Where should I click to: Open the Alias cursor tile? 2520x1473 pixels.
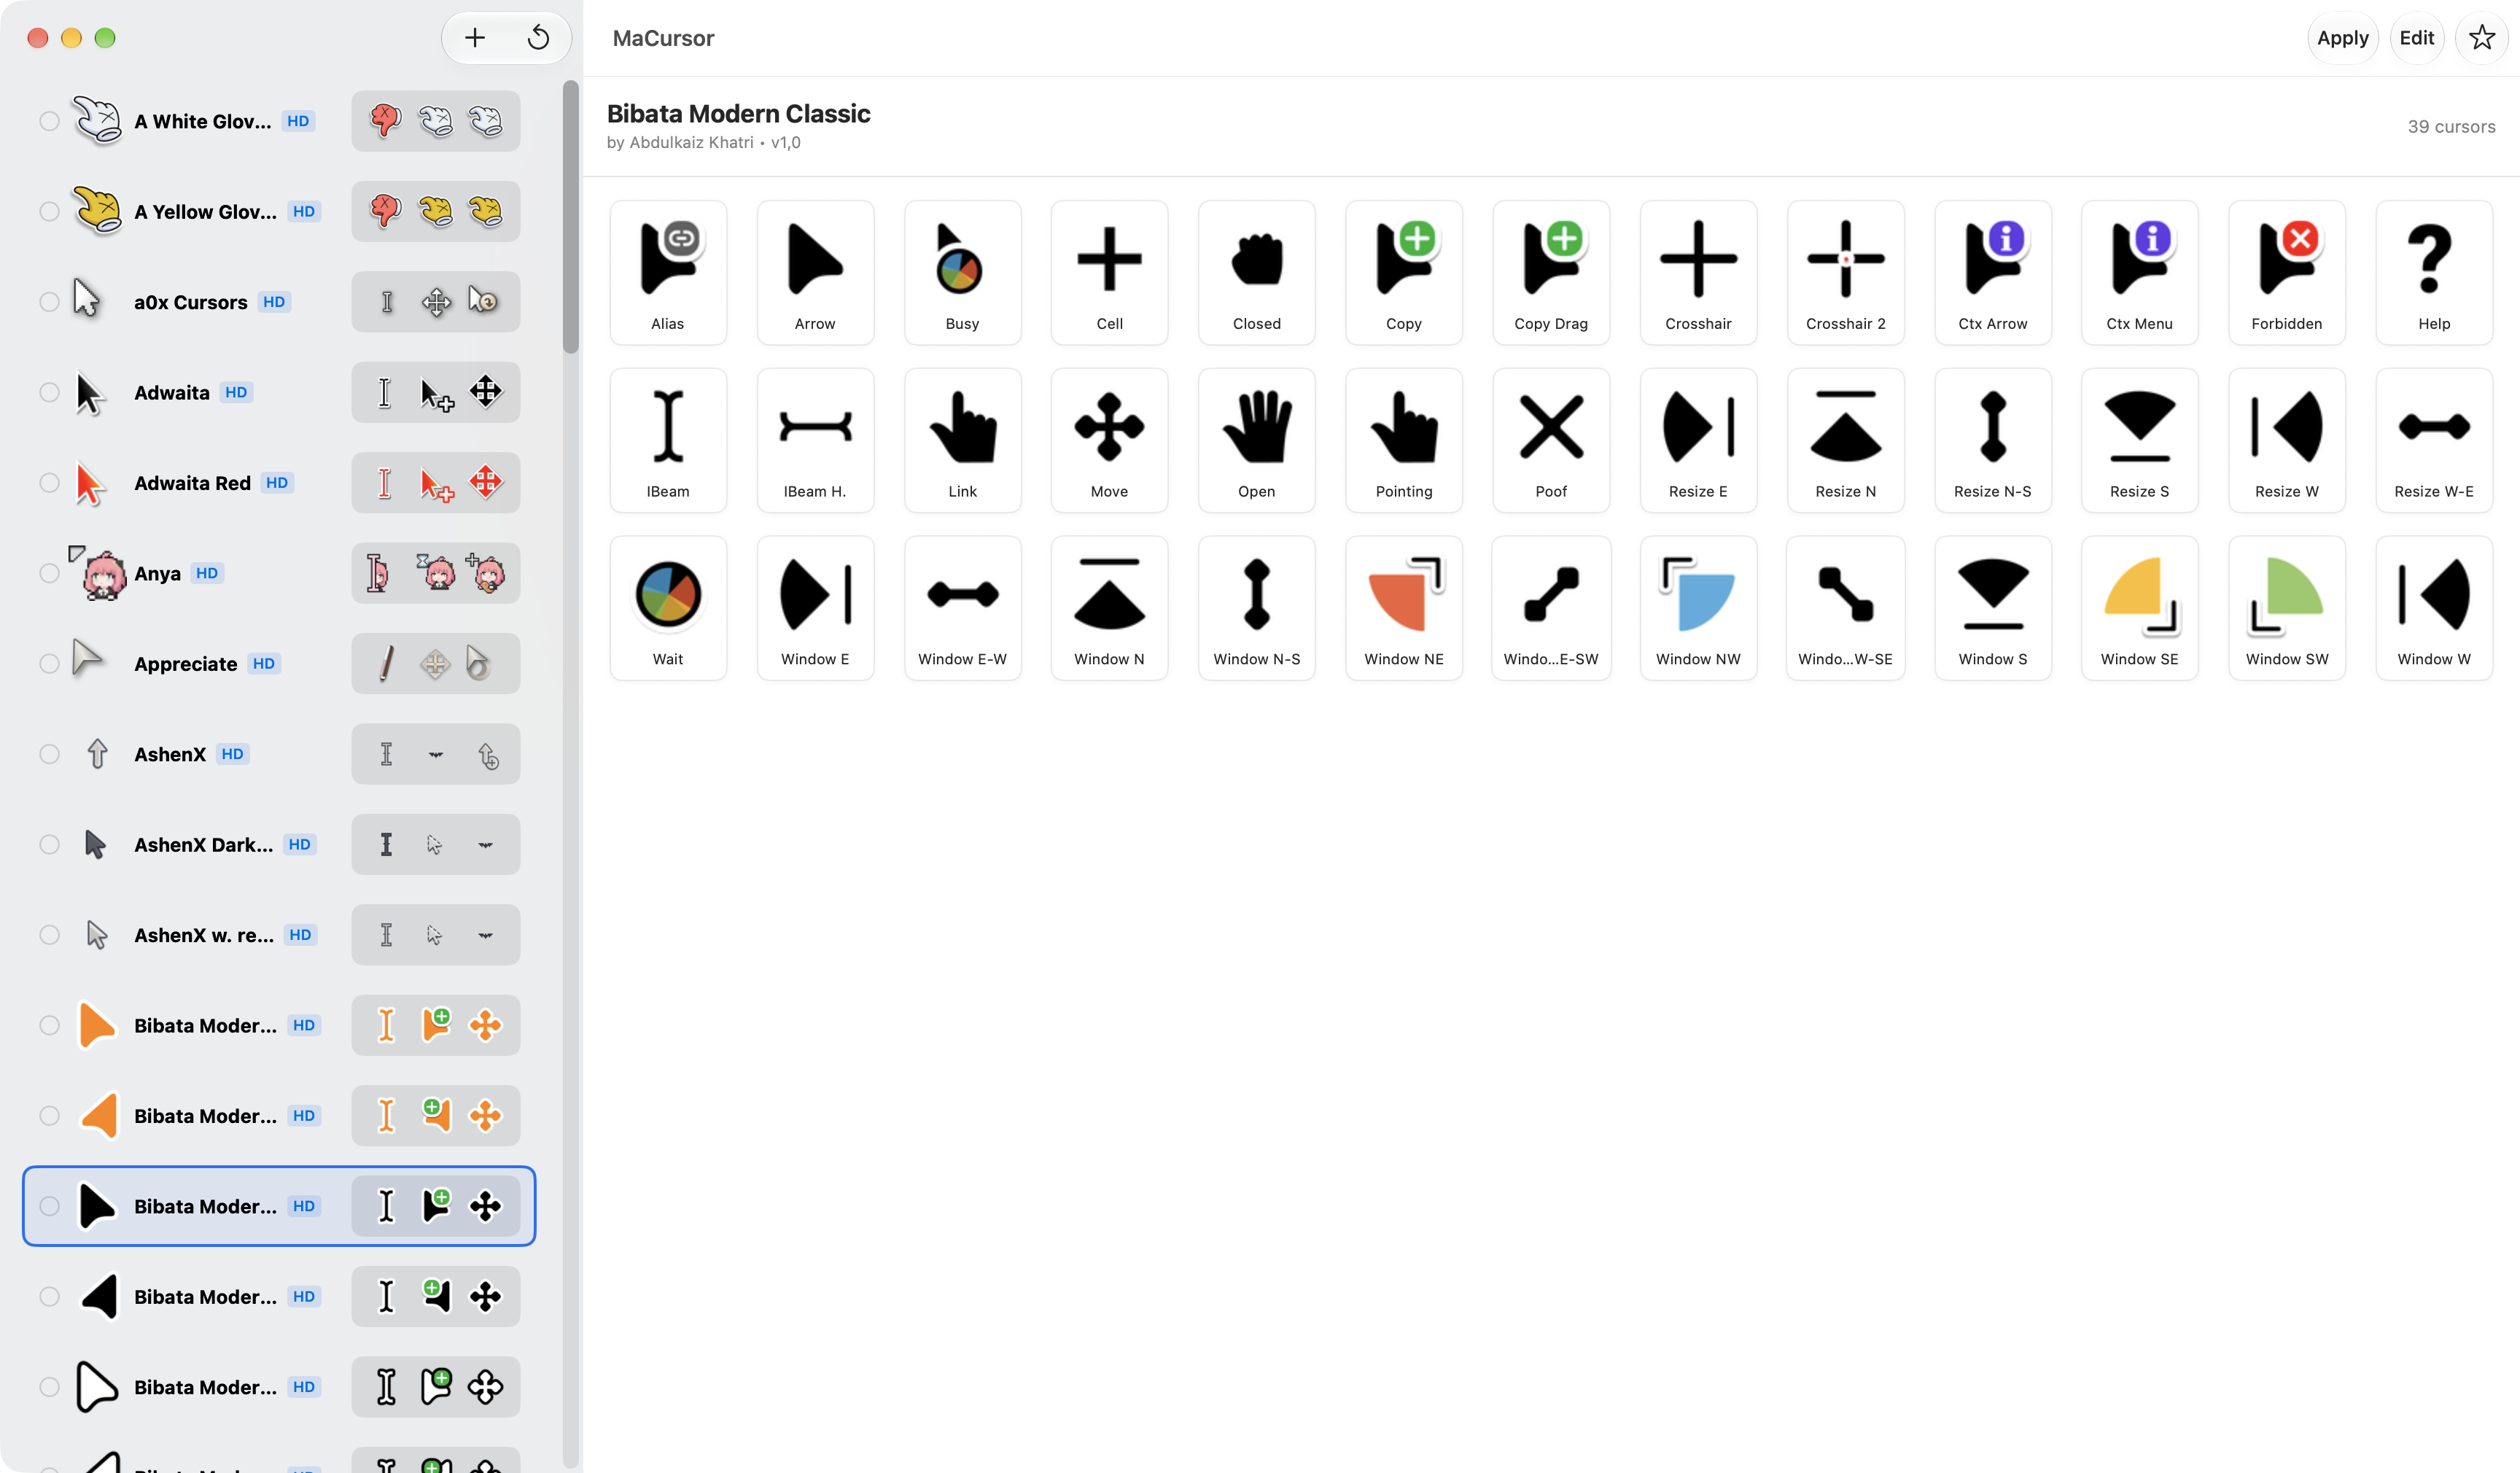pyautogui.click(x=668, y=273)
